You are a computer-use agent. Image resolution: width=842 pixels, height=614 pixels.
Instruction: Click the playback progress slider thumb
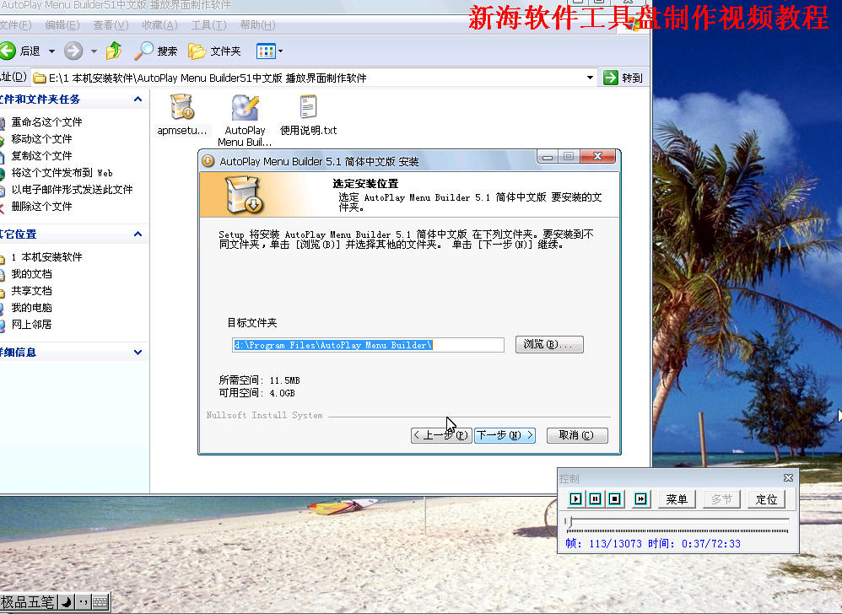[570, 522]
